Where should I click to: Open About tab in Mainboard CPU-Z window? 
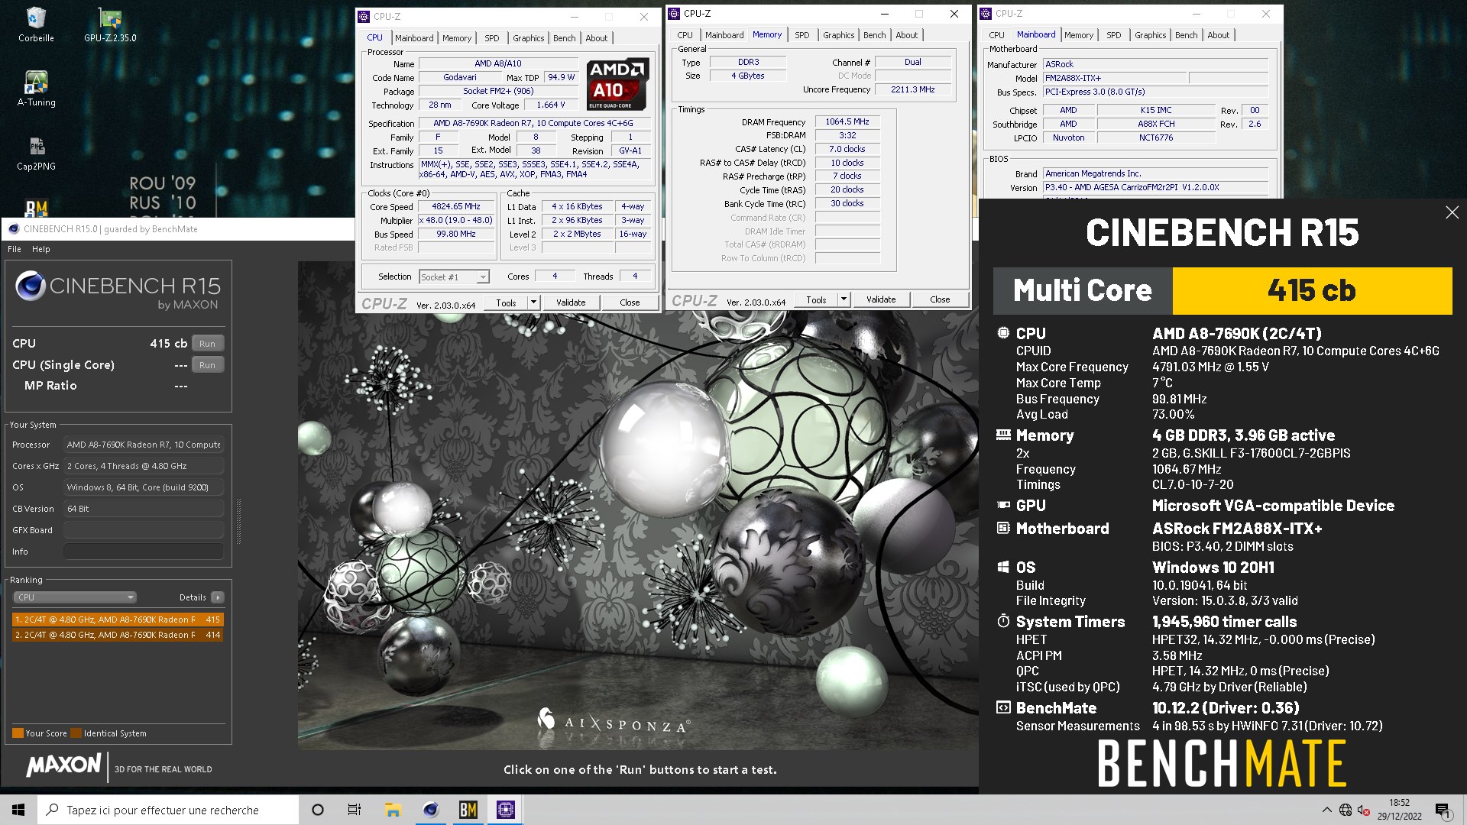pos(1218,35)
